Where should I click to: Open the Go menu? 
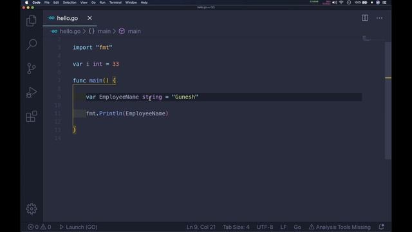[93, 3]
